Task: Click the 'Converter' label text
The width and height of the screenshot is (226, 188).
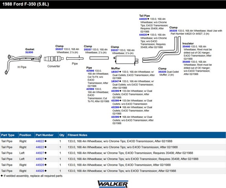Action: (x=53, y=66)
